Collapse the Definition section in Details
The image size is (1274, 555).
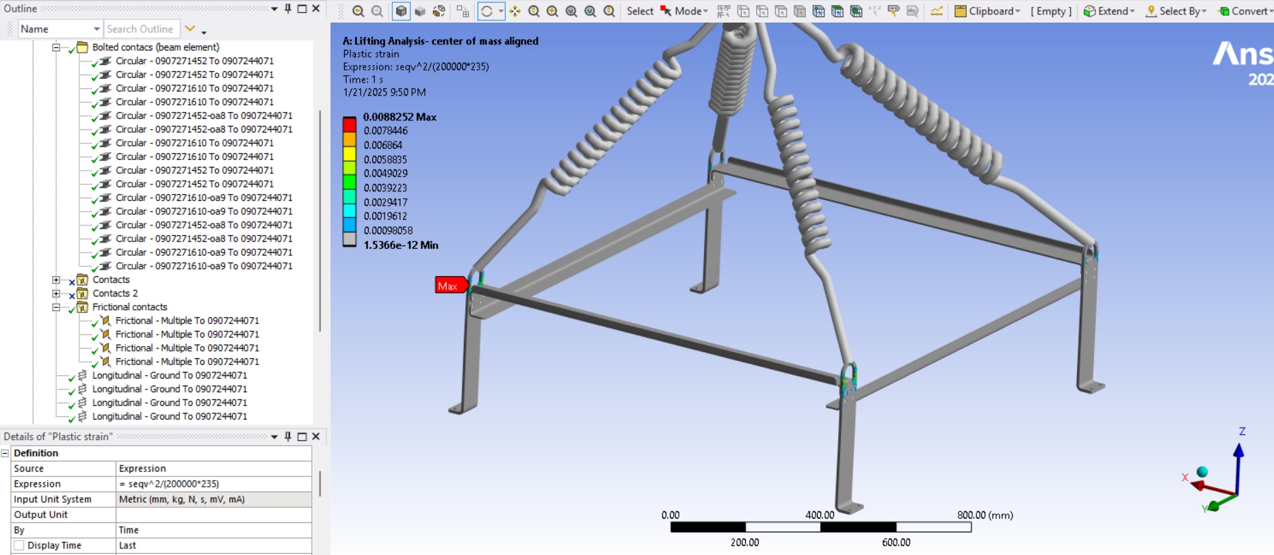coord(5,453)
